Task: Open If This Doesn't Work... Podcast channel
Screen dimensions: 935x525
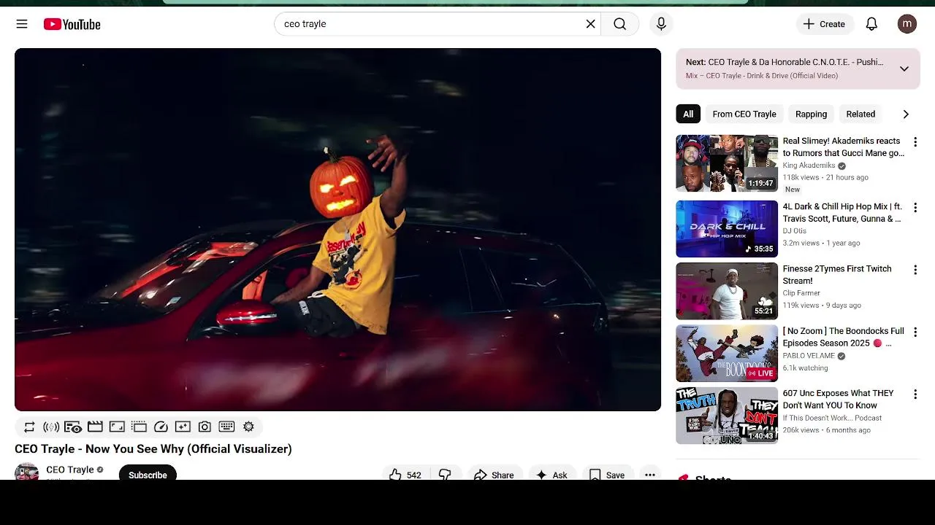Action: click(x=832, y=418)
